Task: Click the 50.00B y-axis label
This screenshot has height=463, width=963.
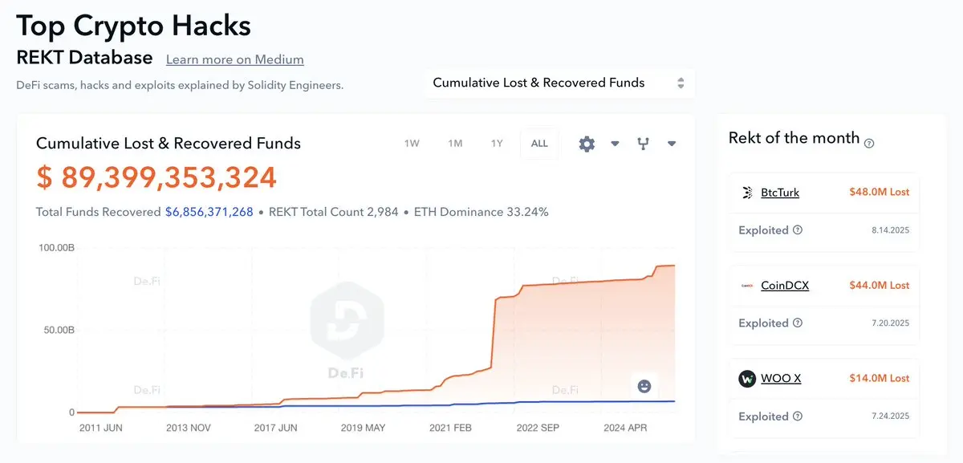Action: coord(59,330)
